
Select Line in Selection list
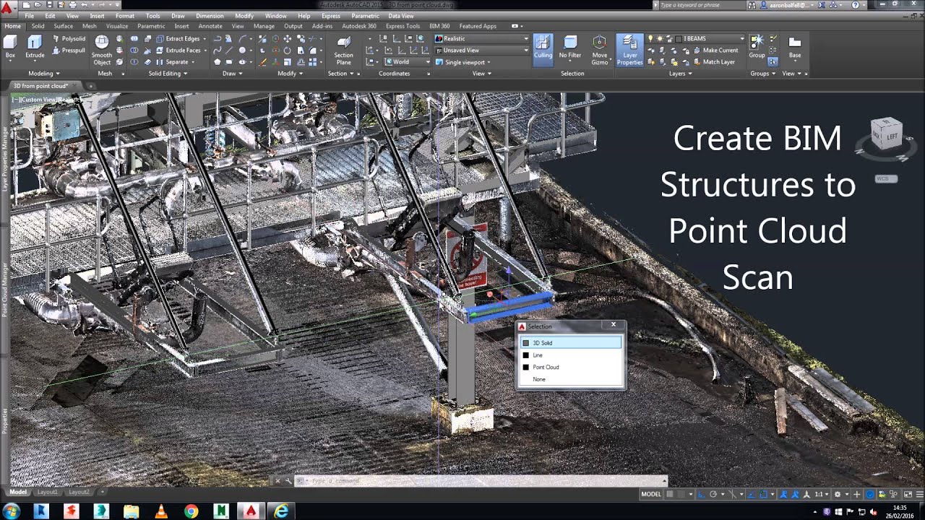click(x=571, y=355)
